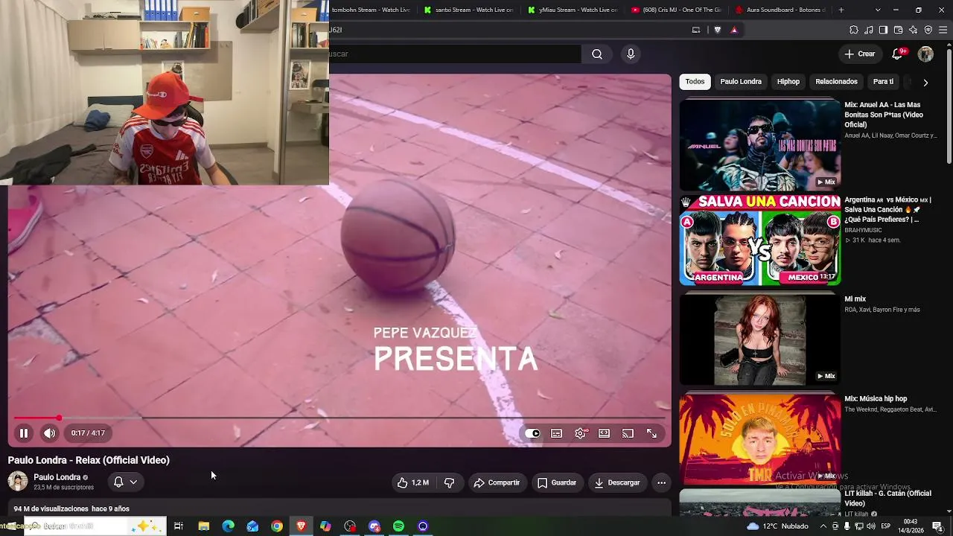Visit the Paulo Londra channel name link
This screenshot has width=953, height=536.
click(57, 477)
